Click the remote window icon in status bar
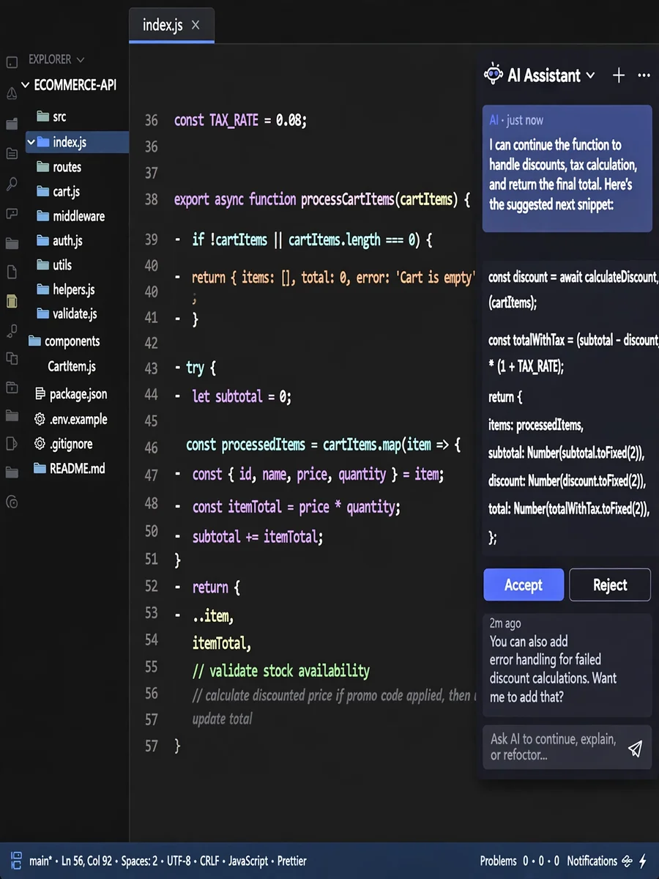Image resolution: width=659 pixels, height=879 pixels. pyautogui.click(x=16, y=861)
